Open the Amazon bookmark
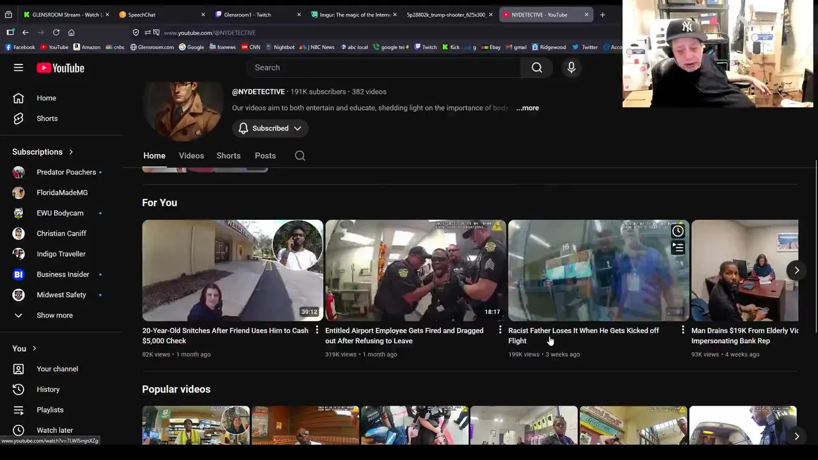818x460 pixels. pos(86,47)
